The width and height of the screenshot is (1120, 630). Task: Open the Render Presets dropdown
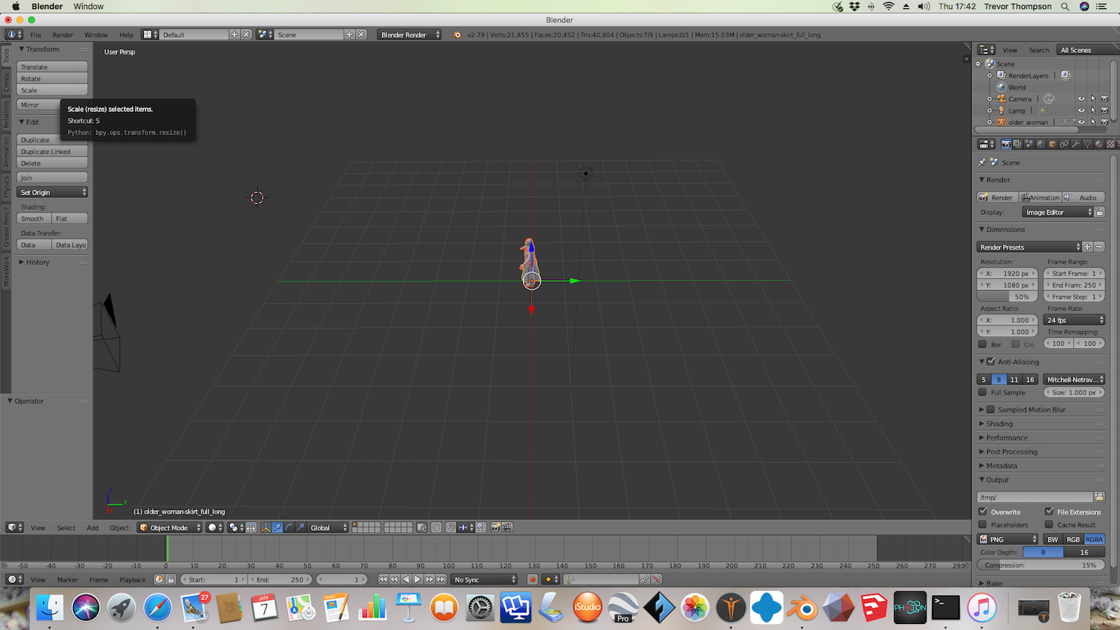[1029, 247]
